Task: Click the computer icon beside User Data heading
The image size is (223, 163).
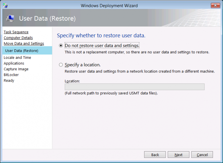Action: coord(10,19)
